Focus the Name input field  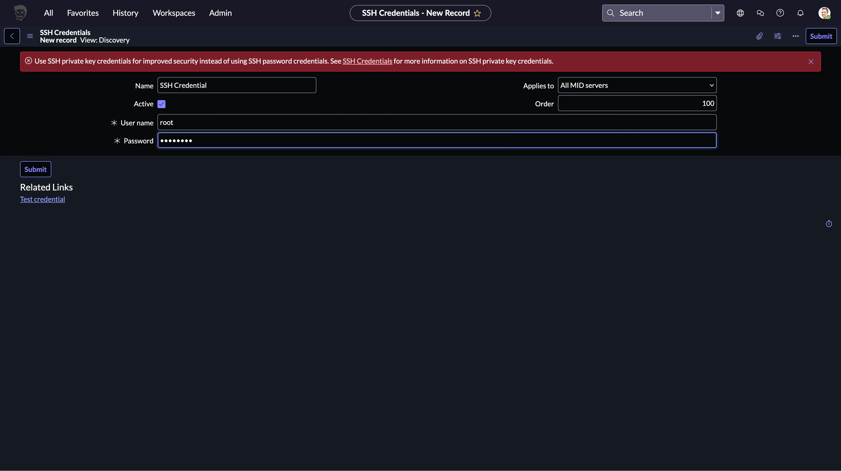point(237,85)
